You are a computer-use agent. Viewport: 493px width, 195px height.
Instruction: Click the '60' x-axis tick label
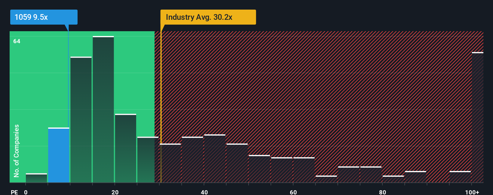(x=293, y=192)
